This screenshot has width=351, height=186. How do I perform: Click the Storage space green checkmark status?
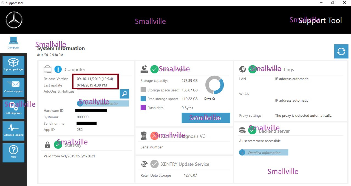pyautogui.click(x=154, y=69)
